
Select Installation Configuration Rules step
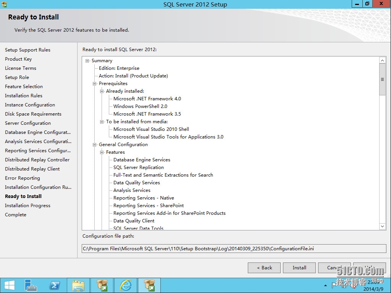[x=38, y=187]
